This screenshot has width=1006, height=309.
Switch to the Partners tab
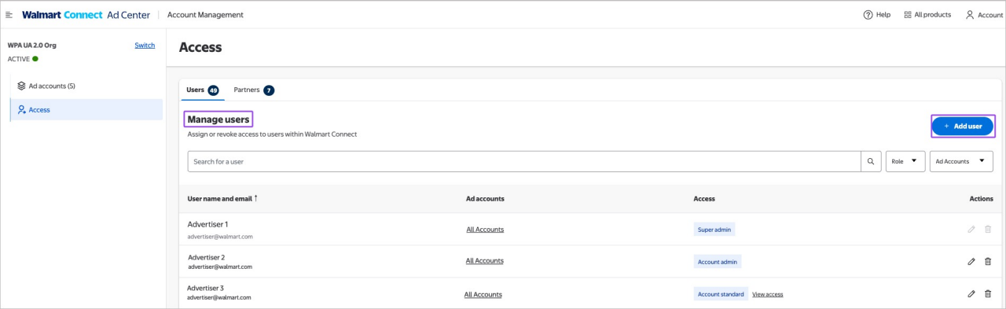click(254, 90)
